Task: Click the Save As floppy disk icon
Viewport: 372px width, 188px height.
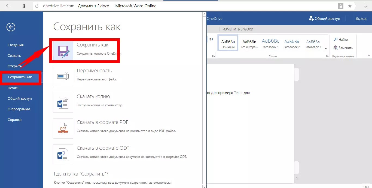Action: pyautogui.click(x=63, y=51)
